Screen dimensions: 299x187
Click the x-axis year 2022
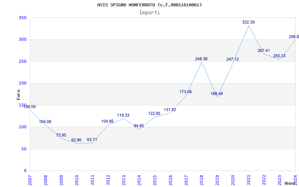(264, 180)
